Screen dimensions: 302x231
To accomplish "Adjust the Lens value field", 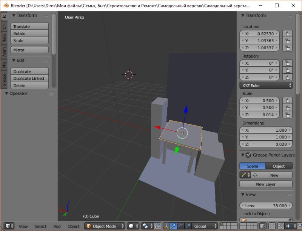I will pos(266,206).
